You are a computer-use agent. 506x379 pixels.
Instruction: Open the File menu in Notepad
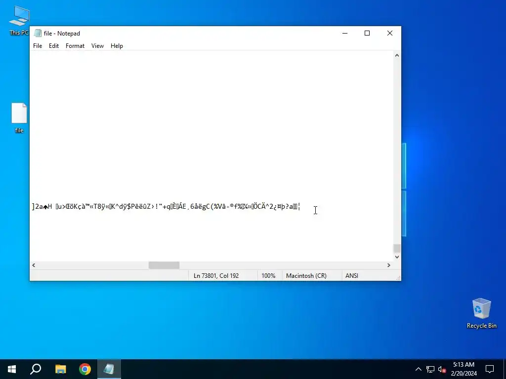[38, 46]
